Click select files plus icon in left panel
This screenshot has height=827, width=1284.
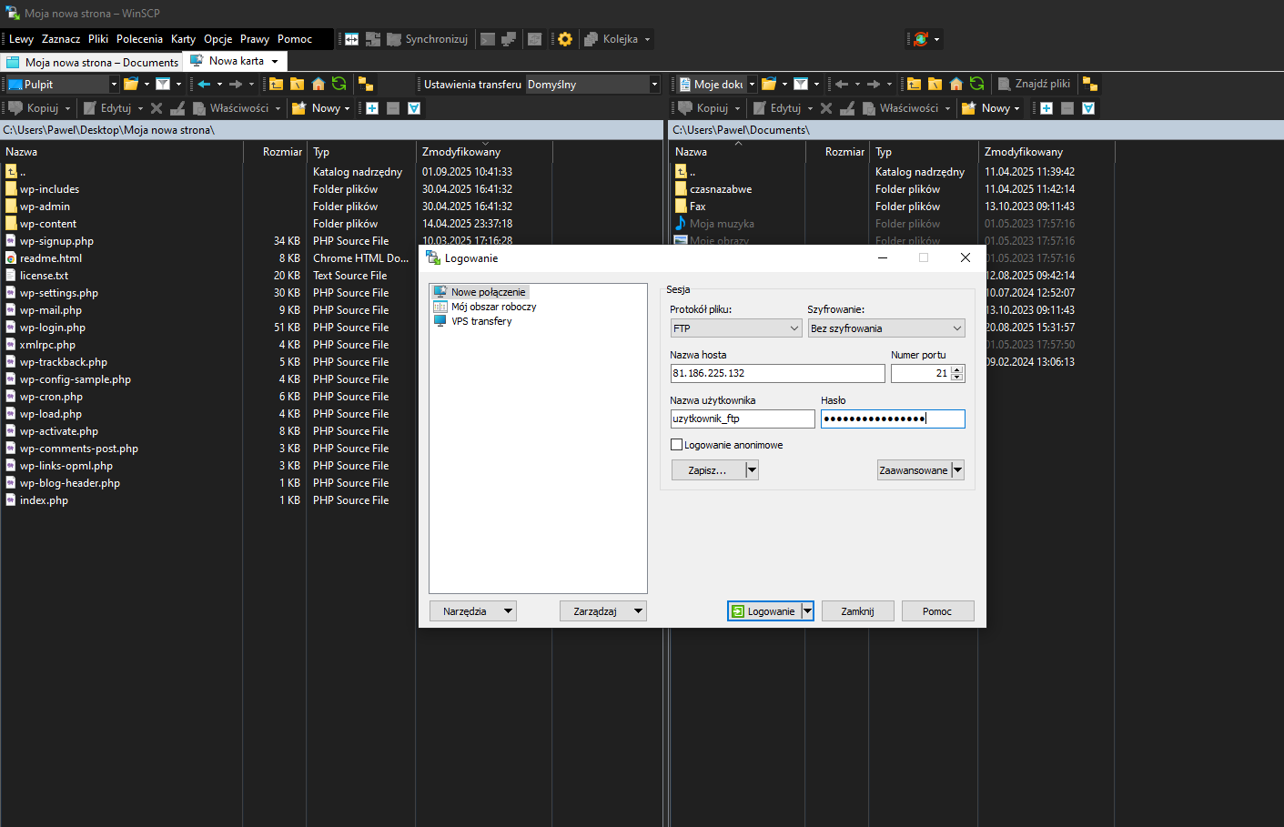point(372,108)
